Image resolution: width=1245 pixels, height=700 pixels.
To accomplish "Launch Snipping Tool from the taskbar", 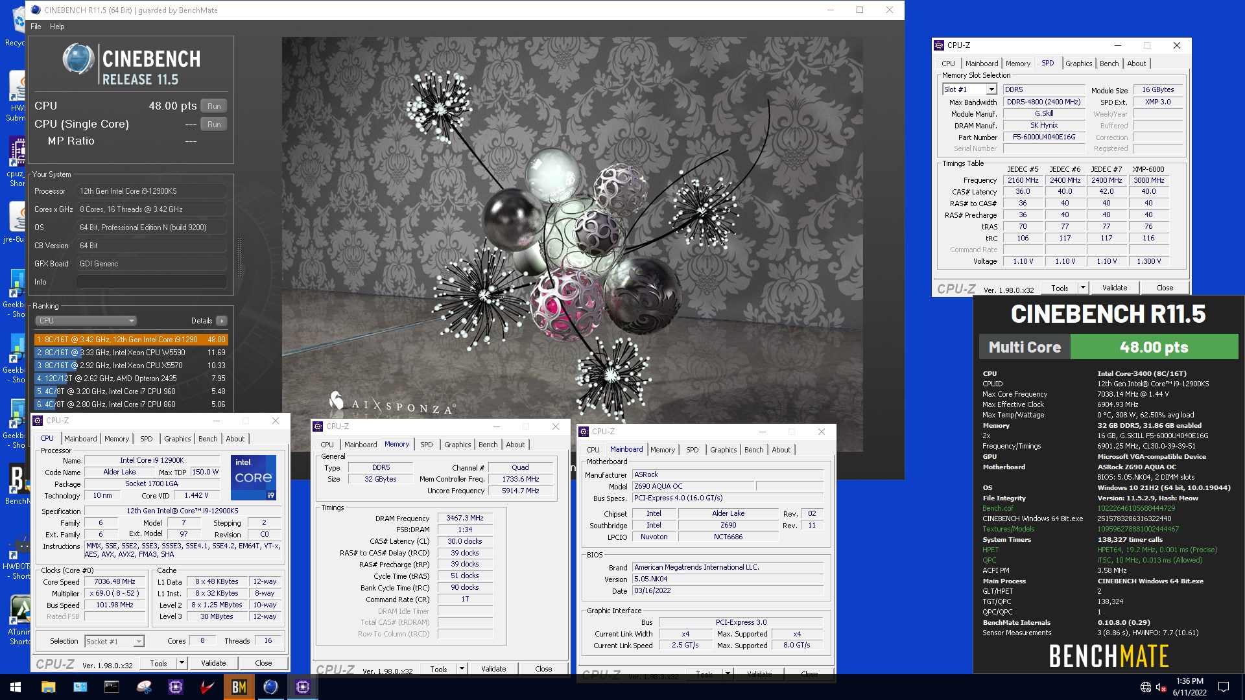I will tap(144, 687).
